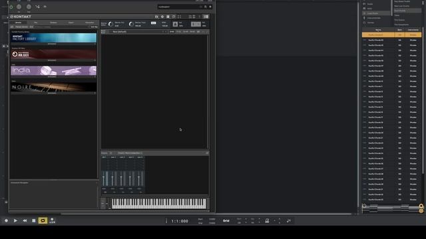Image resolution: width=426 pixels, height=239 pixels.
Task: Sort the browser list by Instrument column
Action: point(413,30)
